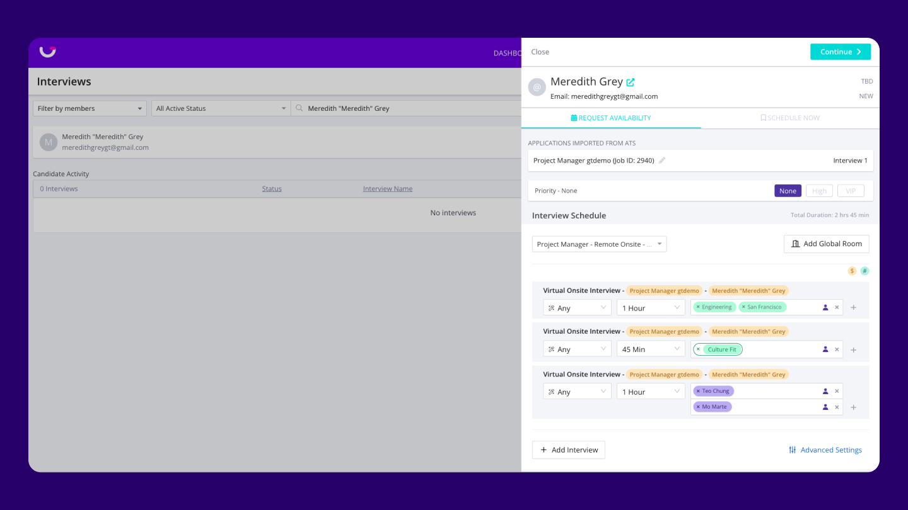Viewport: 908px width, 510px height.
Task: Open Meredith Grey's external profile link icon
Action: (x=631, y=82)
